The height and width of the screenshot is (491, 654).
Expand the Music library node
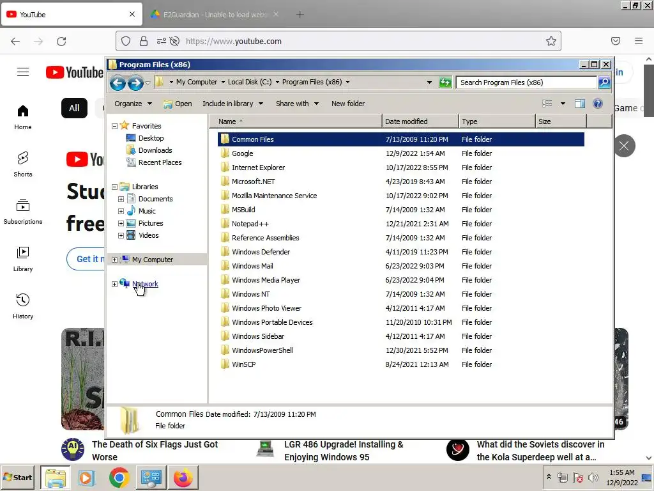point(121,211)
